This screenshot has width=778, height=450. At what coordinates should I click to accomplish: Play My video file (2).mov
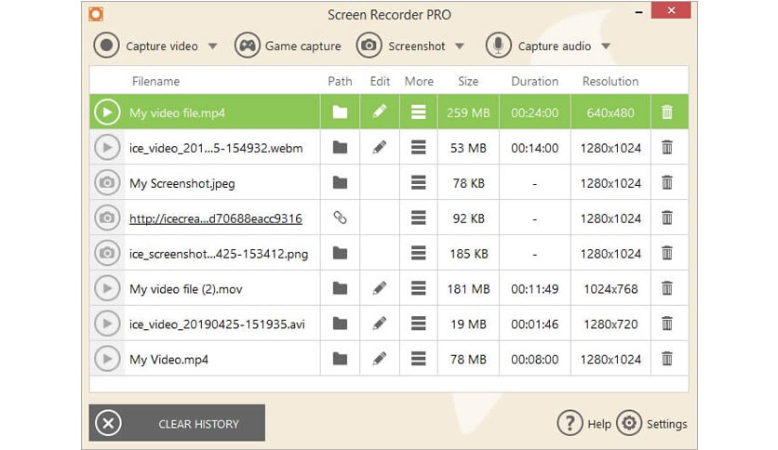pos(107,288)
